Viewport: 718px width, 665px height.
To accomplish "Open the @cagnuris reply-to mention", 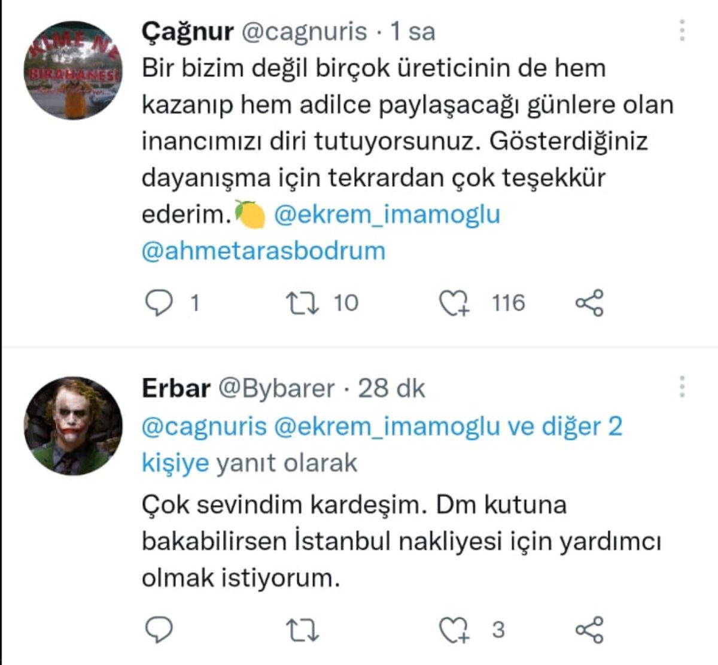I will (204, 426).
